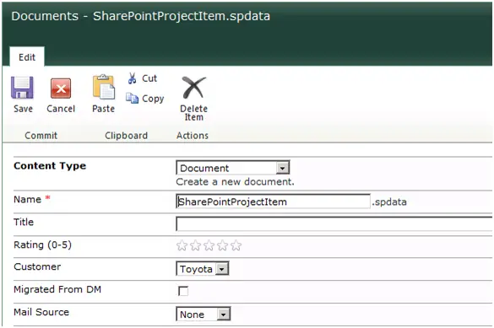Click the Clipboard group label
The image size is (494, 328).
[x=126, y=136]
